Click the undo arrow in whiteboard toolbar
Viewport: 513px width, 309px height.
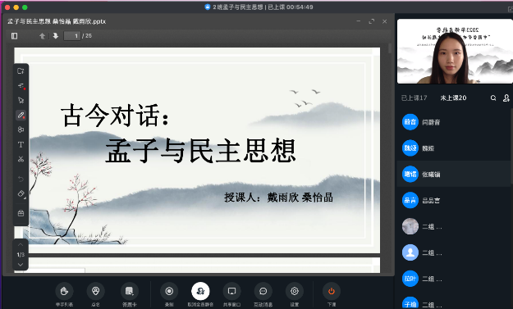21,179
